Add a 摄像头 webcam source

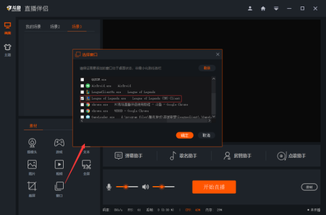pyautogui.click(x=32, y=146)
